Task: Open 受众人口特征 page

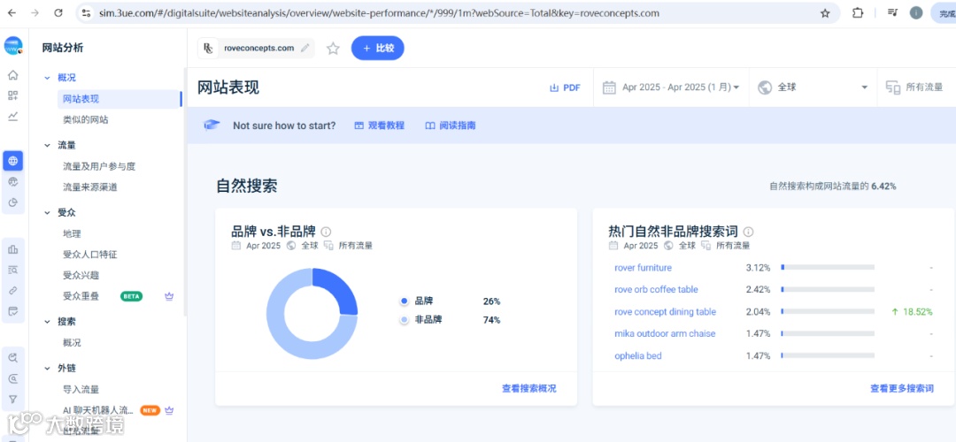Action: pyautogui.click(x=89, y=255)
